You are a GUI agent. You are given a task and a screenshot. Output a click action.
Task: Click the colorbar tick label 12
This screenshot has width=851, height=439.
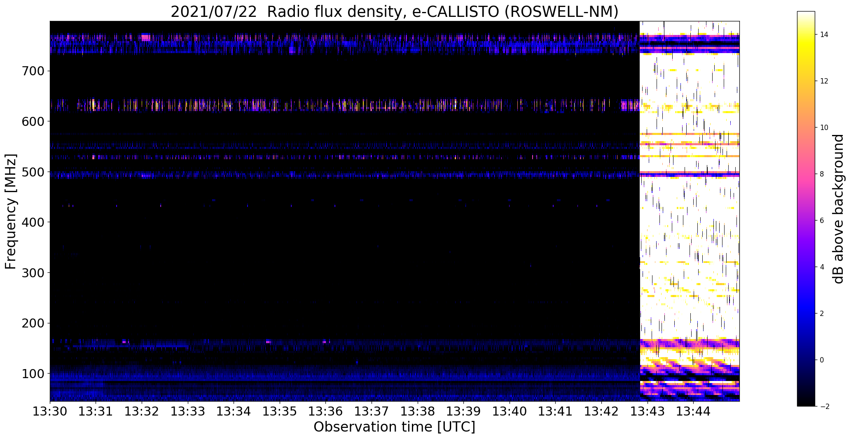pos(824,81)
